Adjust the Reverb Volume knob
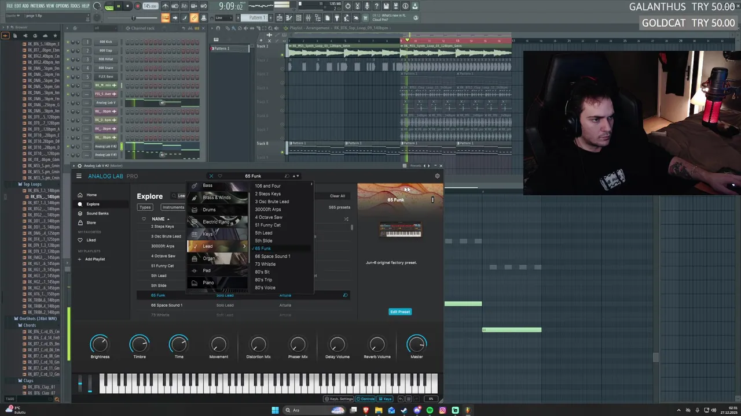The height and width of the screenshot is (416, 741). pyautogui.click(x=377, y=344)
